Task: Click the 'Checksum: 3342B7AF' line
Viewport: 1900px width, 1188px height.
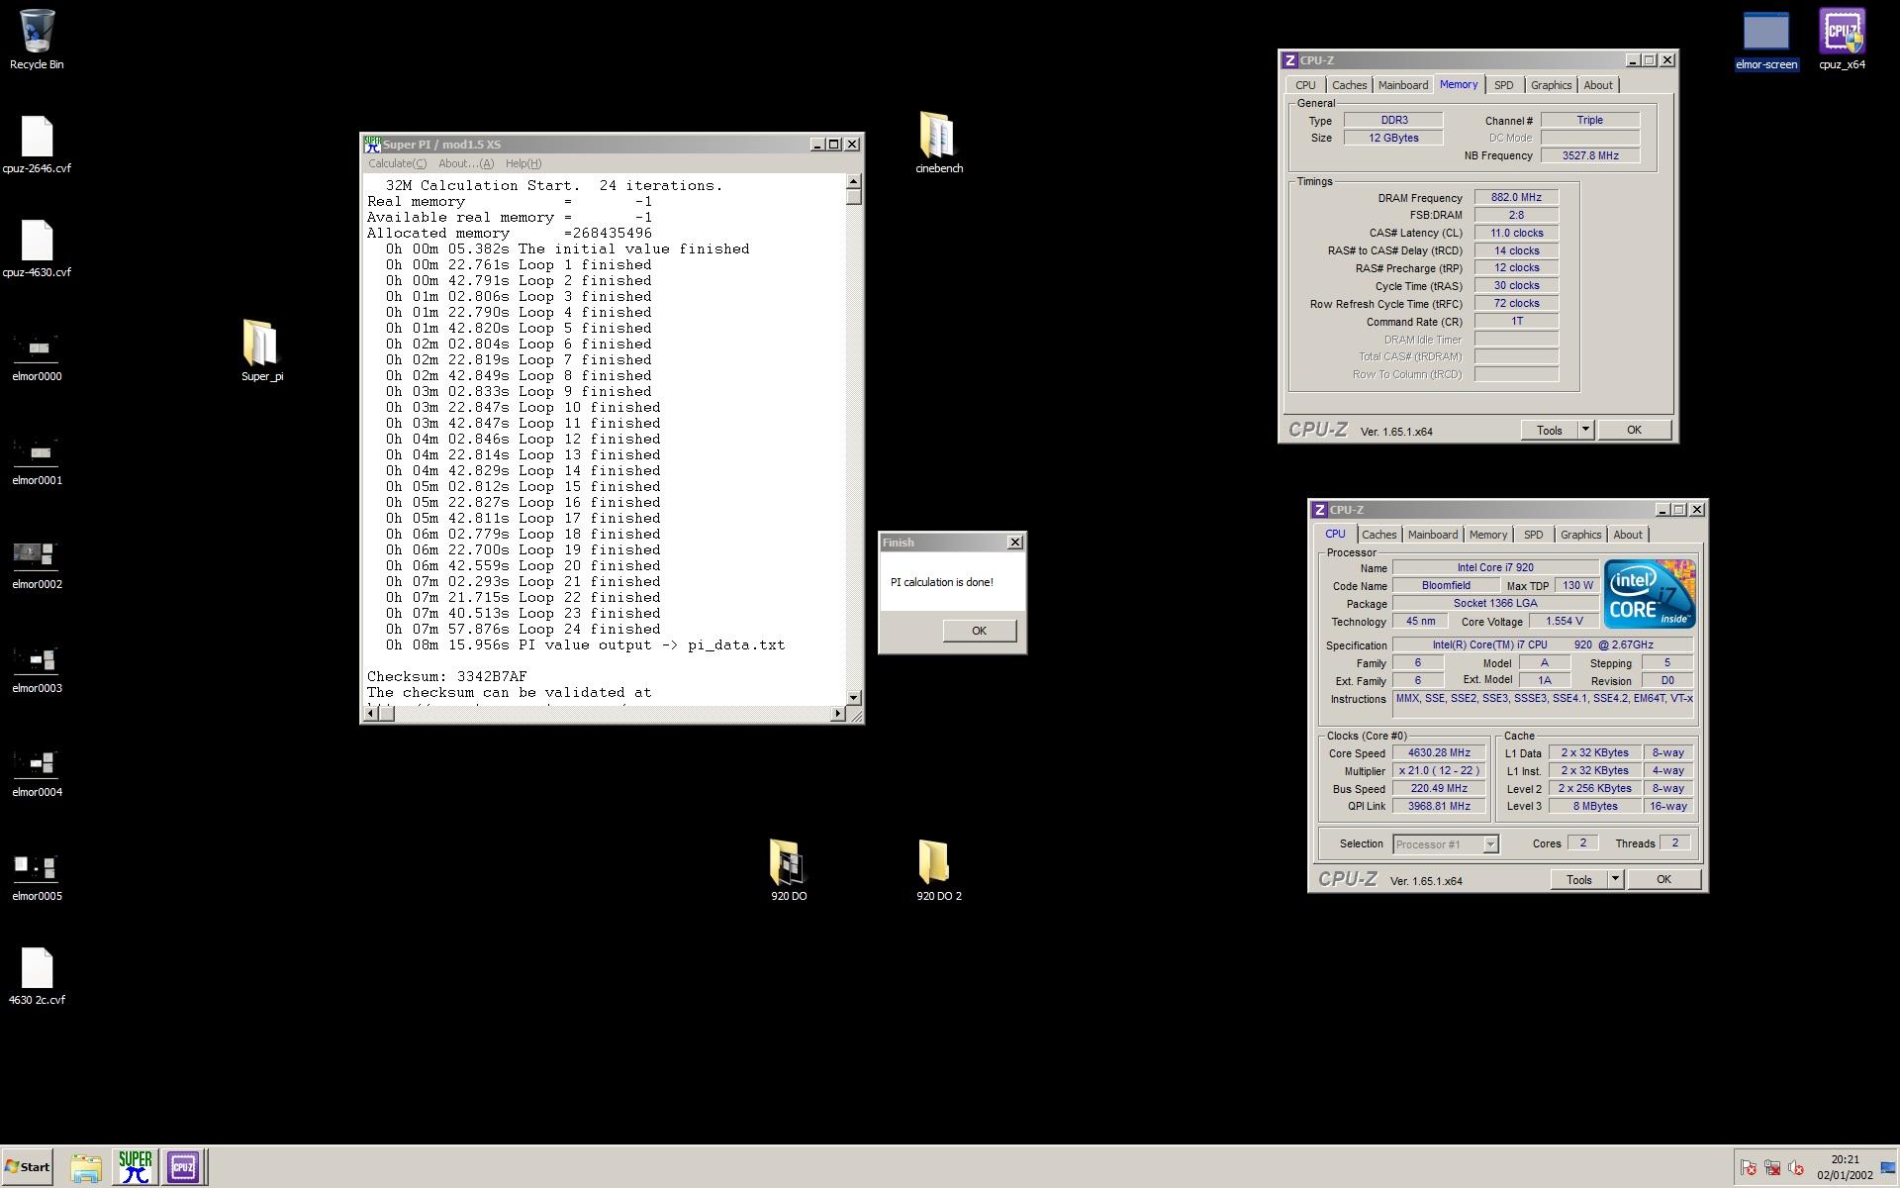Action: pyautogui.click(x=446, y=677)
